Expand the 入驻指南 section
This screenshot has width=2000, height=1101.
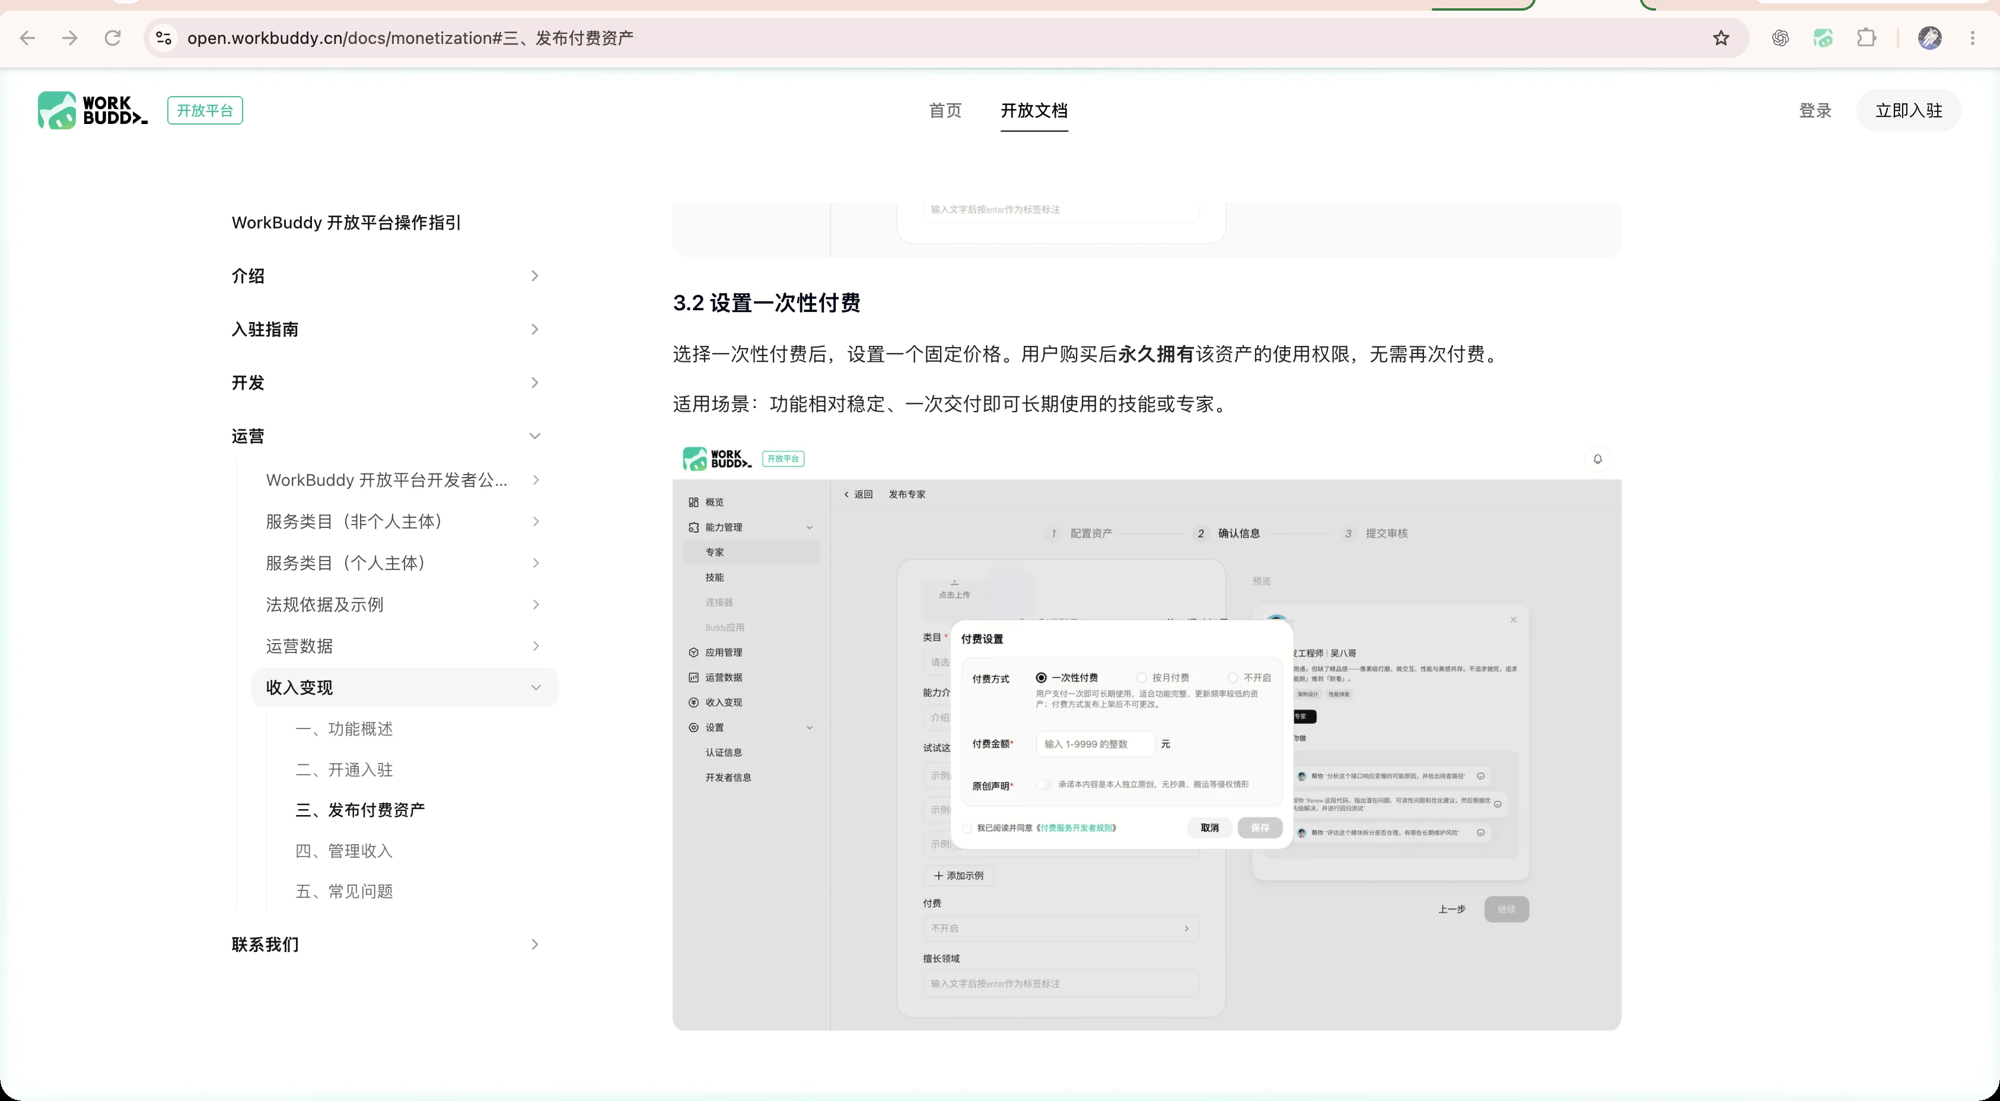click(x=386, y=329)
